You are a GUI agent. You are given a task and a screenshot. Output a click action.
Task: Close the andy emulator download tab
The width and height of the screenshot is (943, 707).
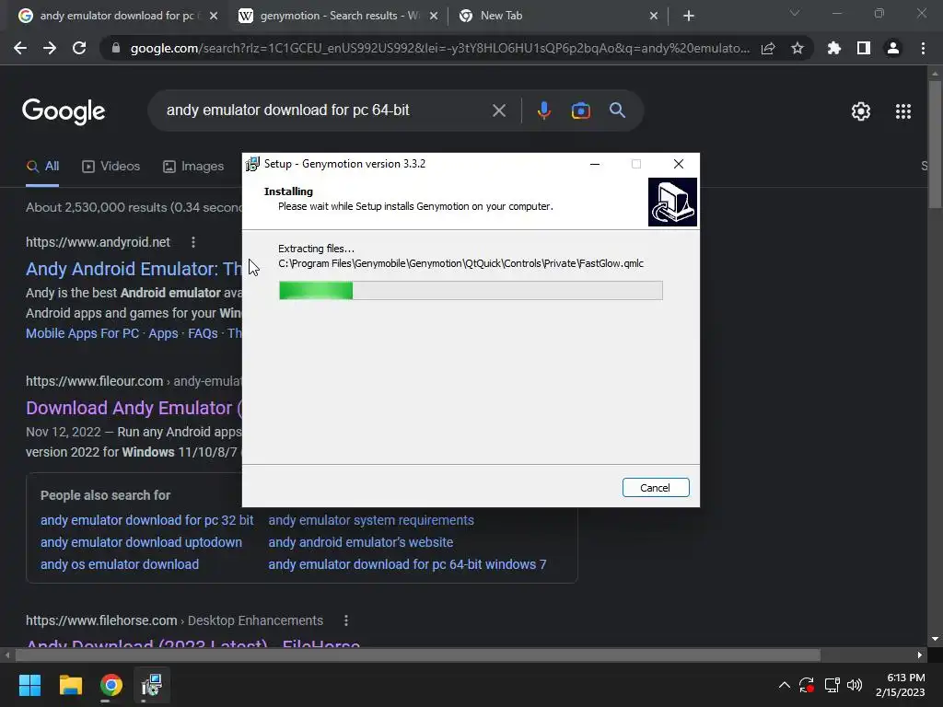tap(214, 17)
